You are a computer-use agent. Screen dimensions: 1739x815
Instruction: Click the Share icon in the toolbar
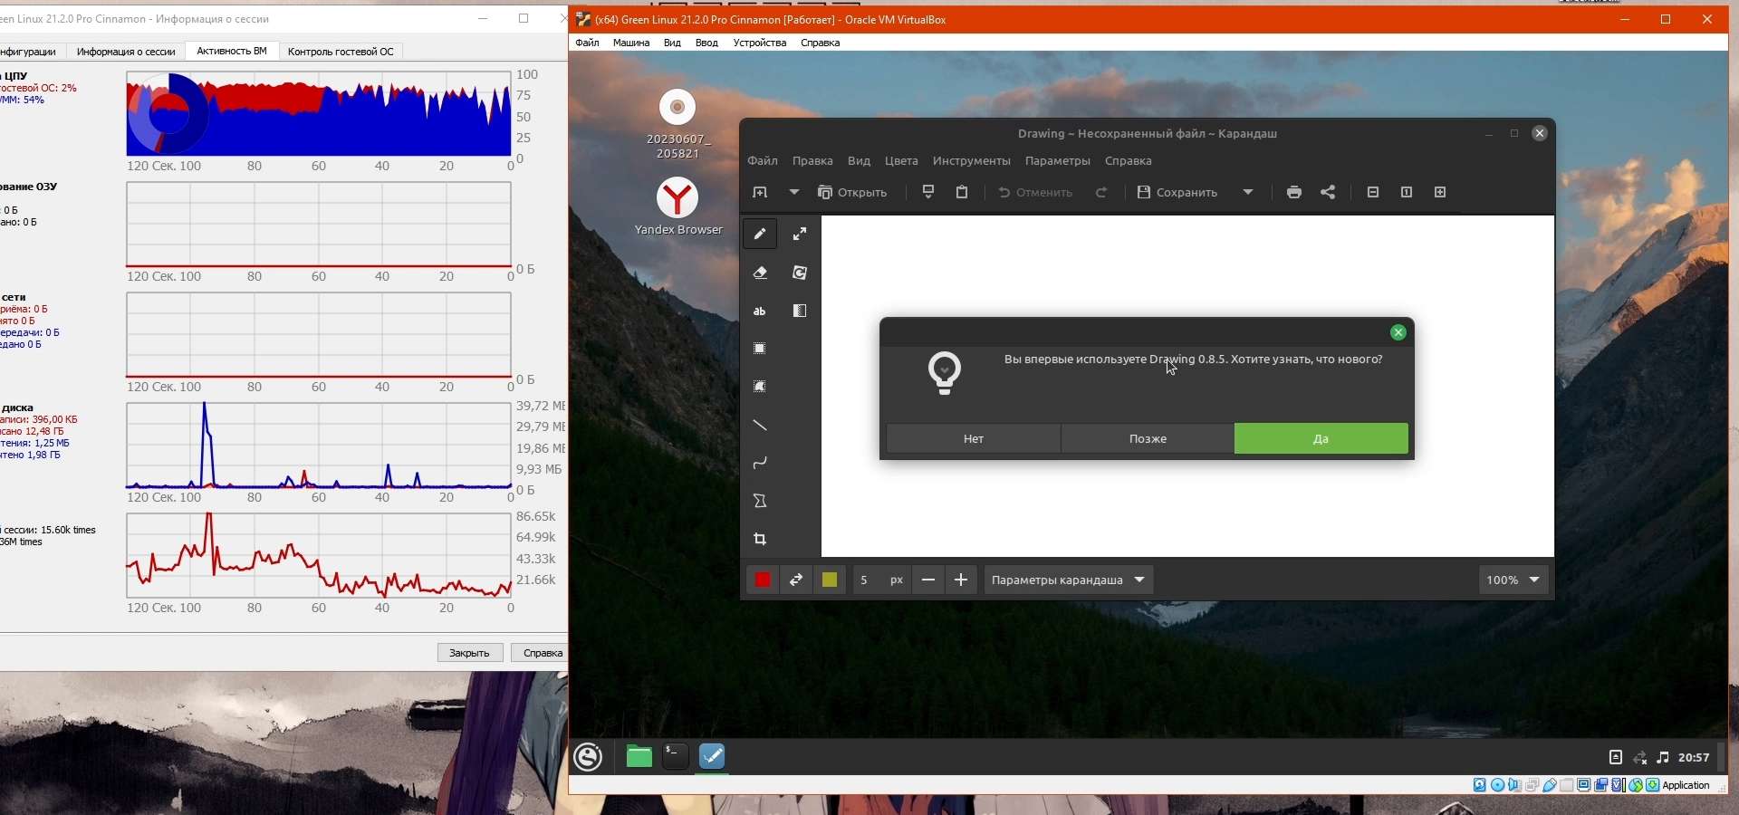click(x=1329, y=192)
